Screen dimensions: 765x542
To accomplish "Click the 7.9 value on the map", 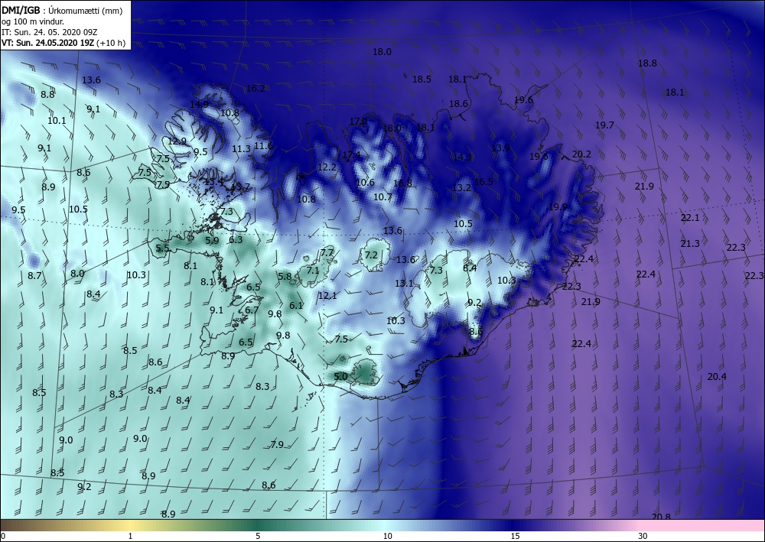I will coord(277,444).
